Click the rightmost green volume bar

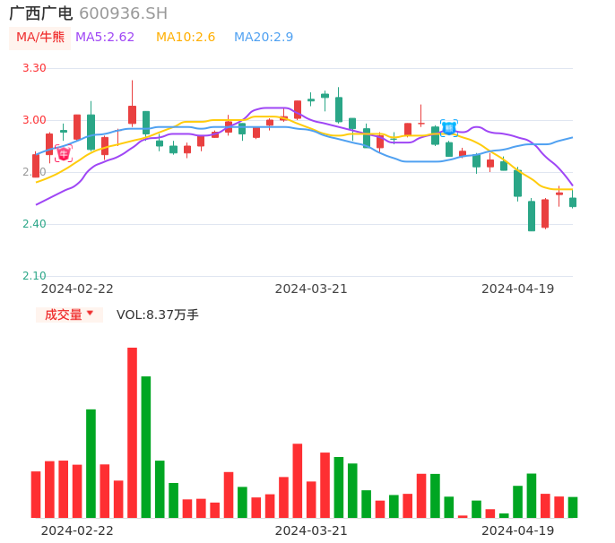573,507
